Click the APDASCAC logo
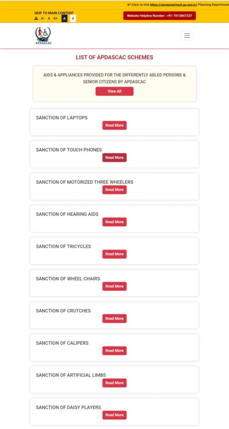Viewport: 229px width, 429px height. 43,36
